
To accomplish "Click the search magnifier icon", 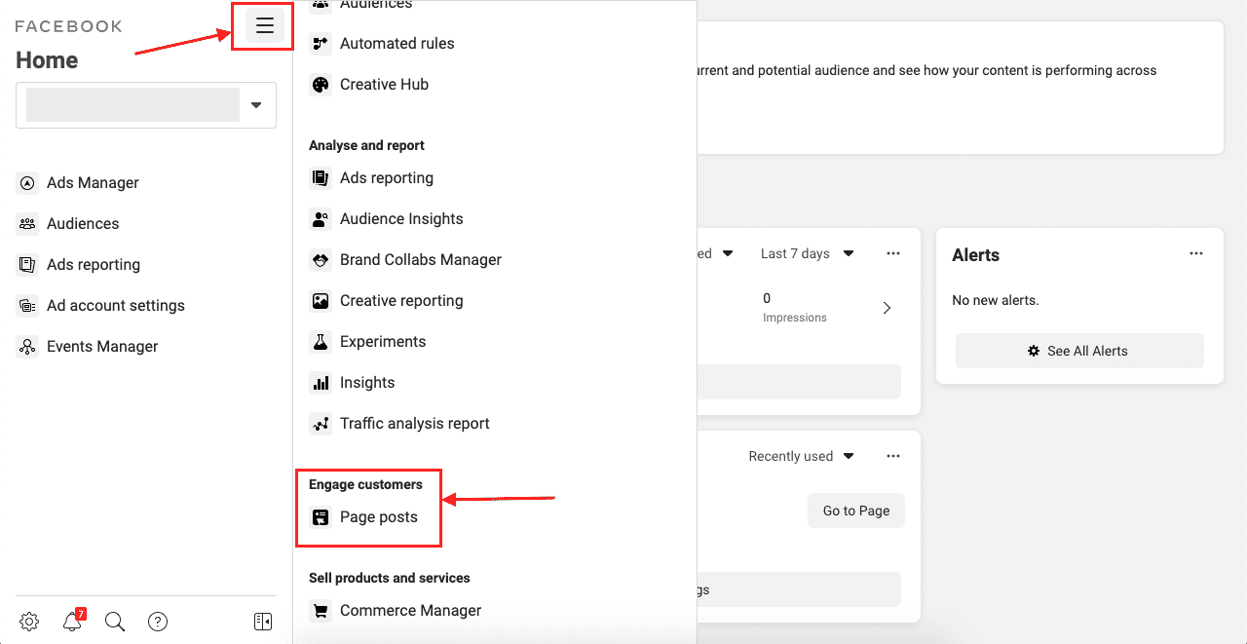I will point(115,622).
